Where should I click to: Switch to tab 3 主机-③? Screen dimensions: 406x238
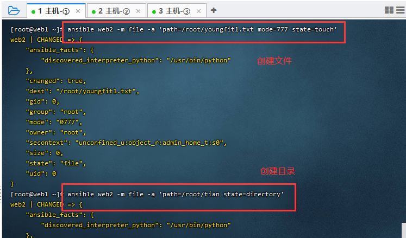point(177,11)
